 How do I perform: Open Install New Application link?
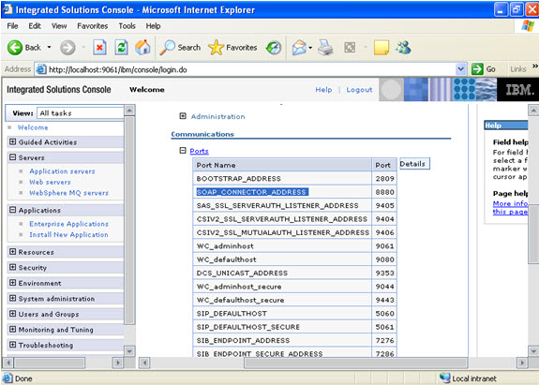[68, 234]
